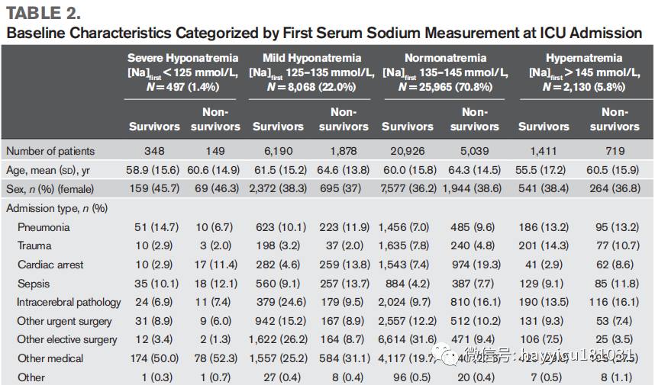Click trauma cell '1,635 (7.8)'
The height and width of the screenshot is (385, 655).
click(x=404, y=245)
